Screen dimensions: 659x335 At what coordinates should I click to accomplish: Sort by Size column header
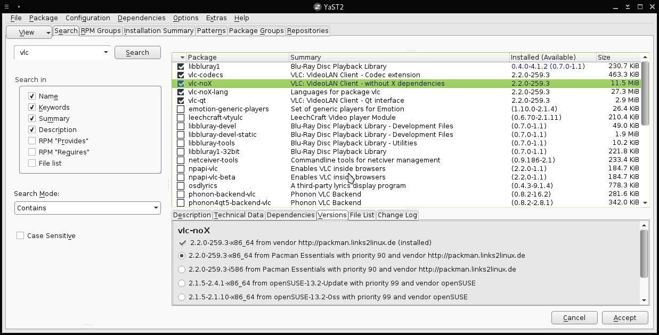tap(618, 57)
